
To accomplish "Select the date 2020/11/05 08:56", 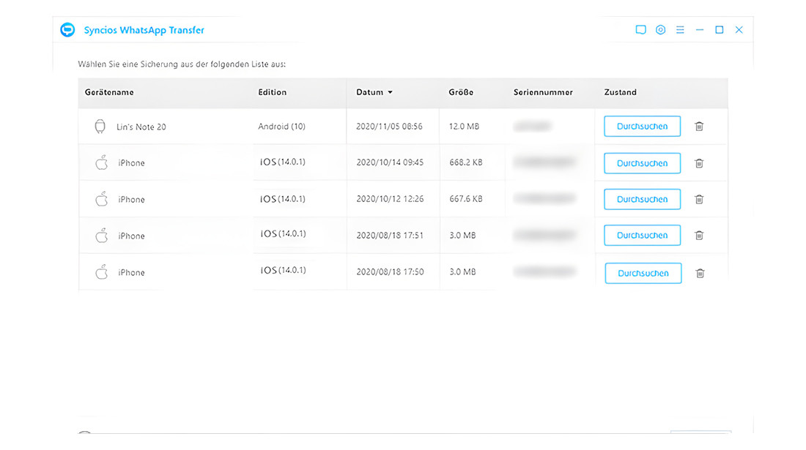I will pos(389,127).
